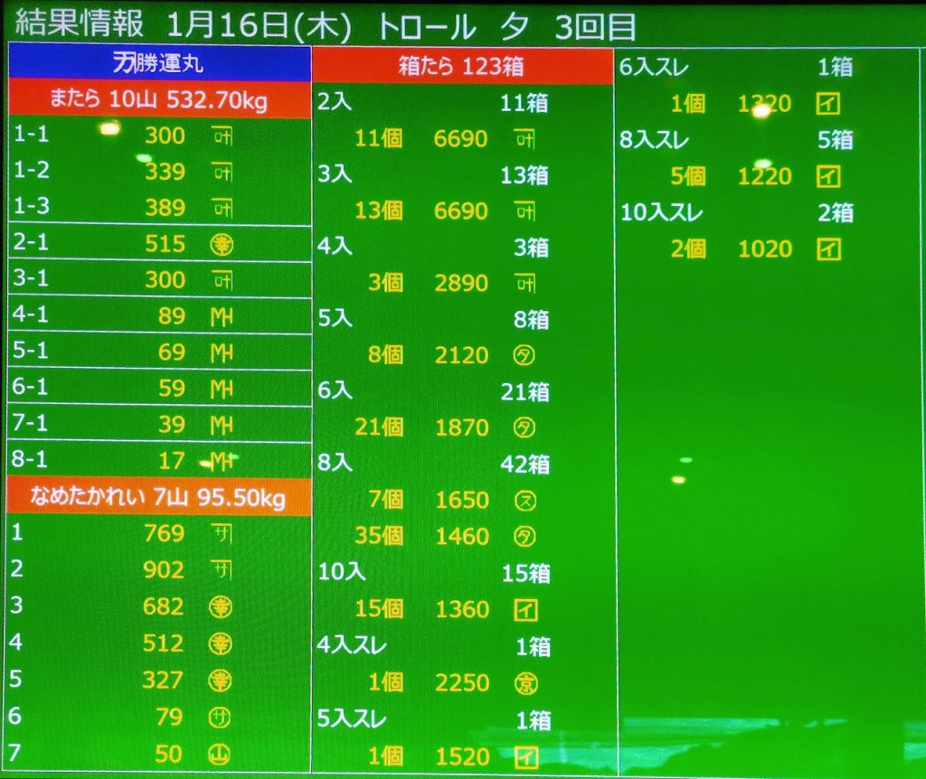The image size is (926, 779).
Task: Click the circled mark beside price 1650
Action: 524,500
